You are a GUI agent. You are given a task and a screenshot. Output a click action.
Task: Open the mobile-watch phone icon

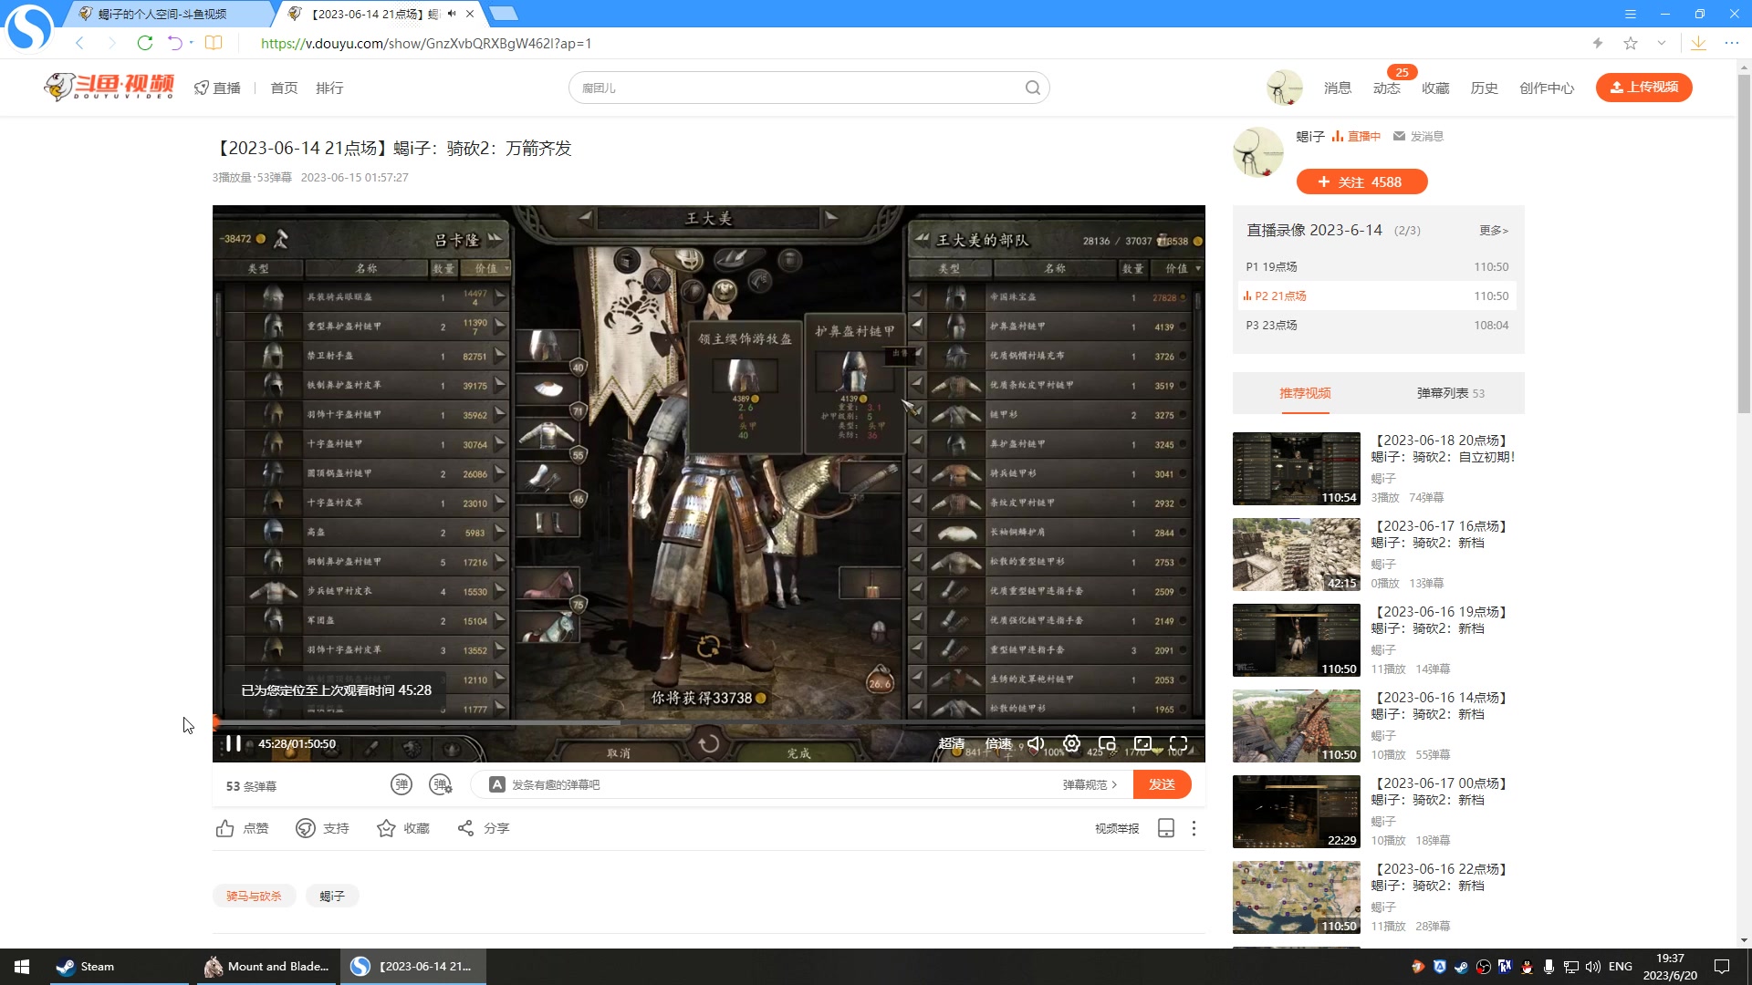(x=1165, y=828)
